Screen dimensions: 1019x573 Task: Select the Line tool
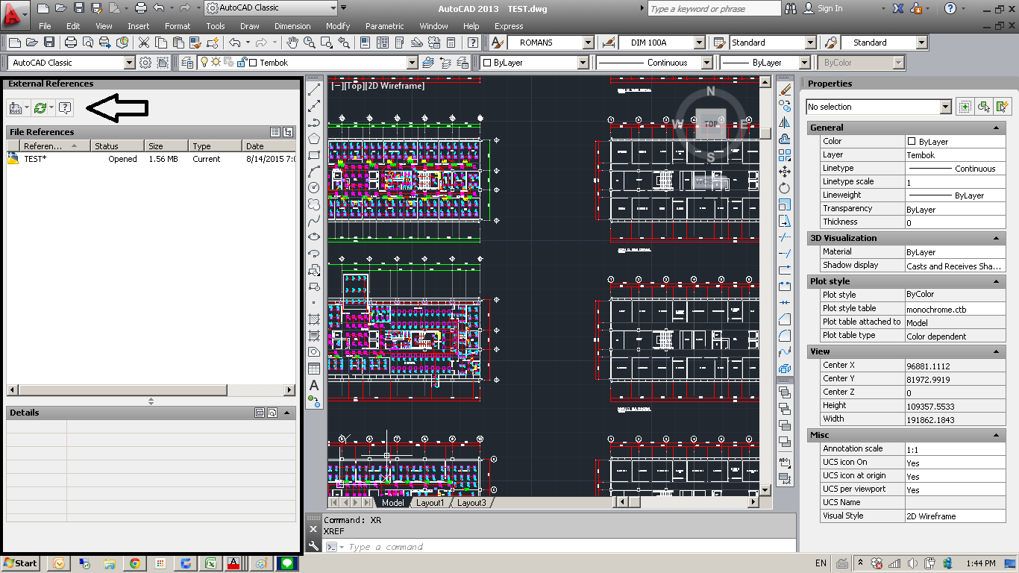(x=314, y=88)
